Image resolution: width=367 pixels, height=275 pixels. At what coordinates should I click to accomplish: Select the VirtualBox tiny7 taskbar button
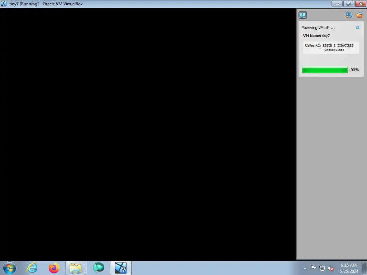[121, 268]
